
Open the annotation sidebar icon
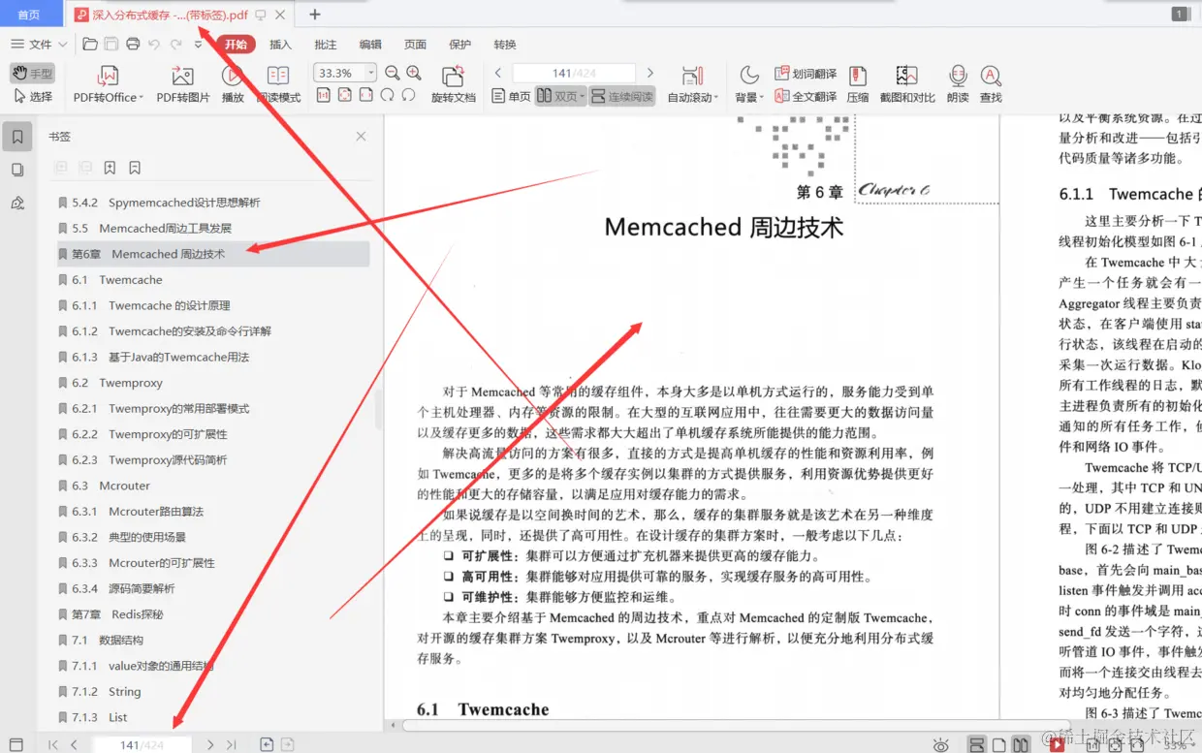coord(17,203)
